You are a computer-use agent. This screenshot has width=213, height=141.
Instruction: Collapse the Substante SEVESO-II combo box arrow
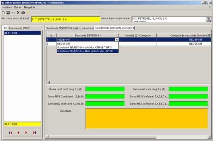(116, 40)
